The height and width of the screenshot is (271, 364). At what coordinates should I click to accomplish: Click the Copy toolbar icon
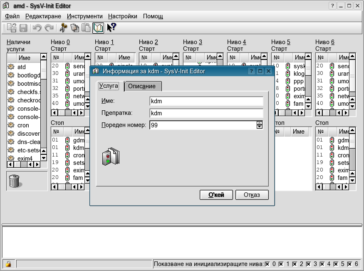(74, 28)
